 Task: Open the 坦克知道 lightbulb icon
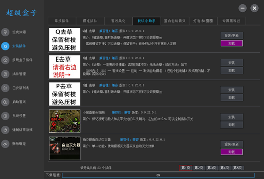[x=5, y=32]
